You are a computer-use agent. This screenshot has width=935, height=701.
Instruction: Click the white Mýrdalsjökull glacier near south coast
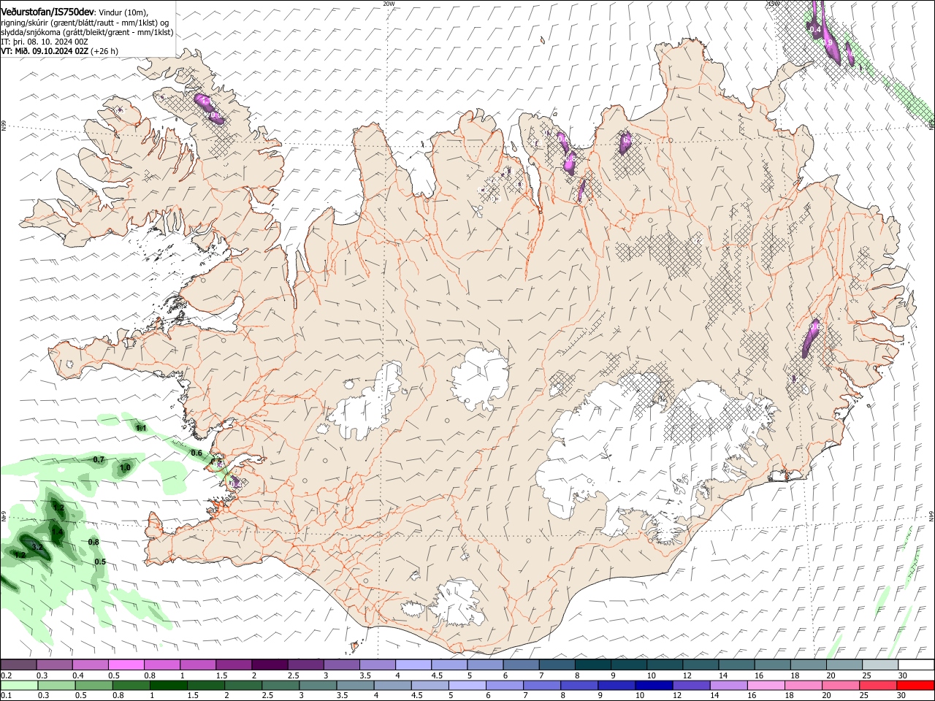[x=459, y=603]
